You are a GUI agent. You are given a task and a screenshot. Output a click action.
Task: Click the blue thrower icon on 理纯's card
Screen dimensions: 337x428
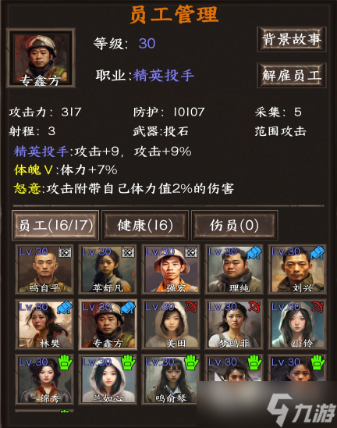(x=254, y=252)
